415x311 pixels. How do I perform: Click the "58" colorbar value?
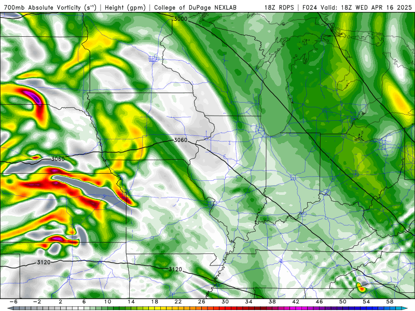pyautogui.click(x=390, y=302)
